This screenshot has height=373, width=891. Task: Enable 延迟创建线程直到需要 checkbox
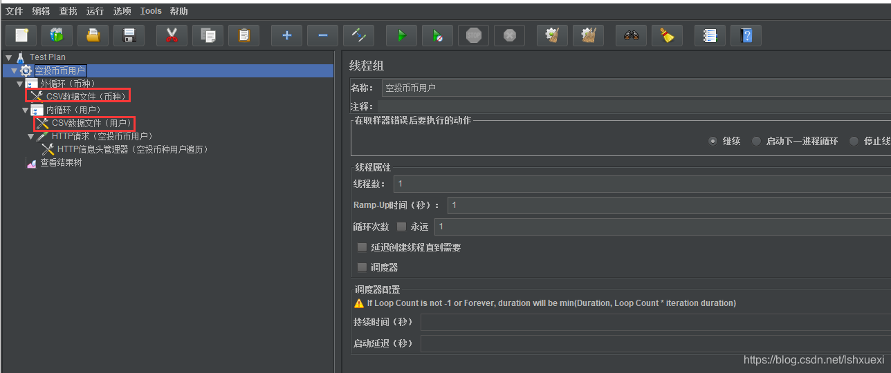click(362, 247)
